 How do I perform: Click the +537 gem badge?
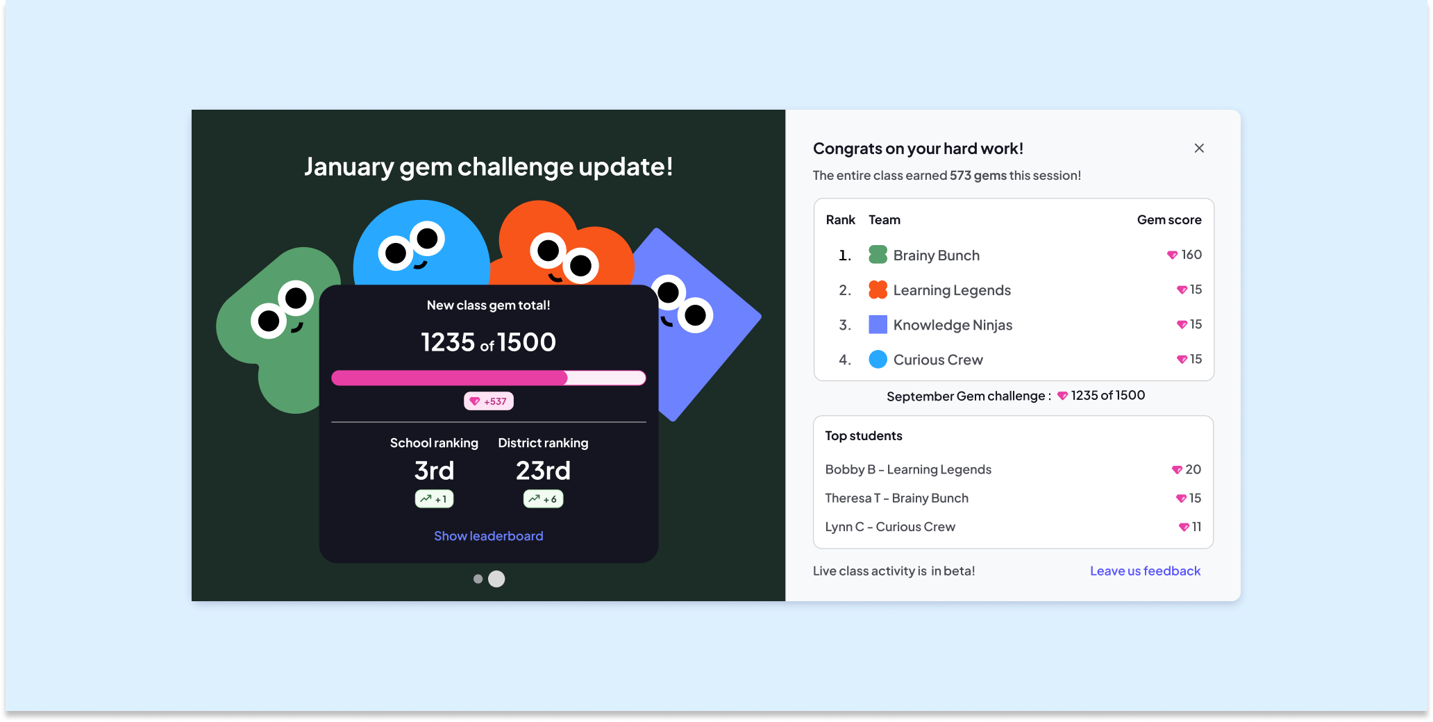click(x=489, y=401)
